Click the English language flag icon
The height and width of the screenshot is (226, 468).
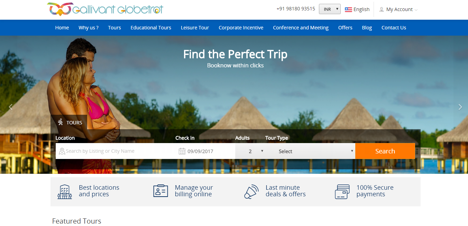[x=348, y=9]
